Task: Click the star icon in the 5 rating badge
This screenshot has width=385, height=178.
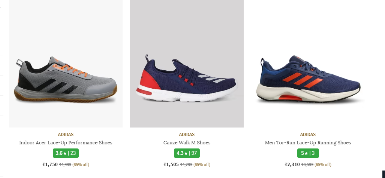Action: tap(306, 153)
